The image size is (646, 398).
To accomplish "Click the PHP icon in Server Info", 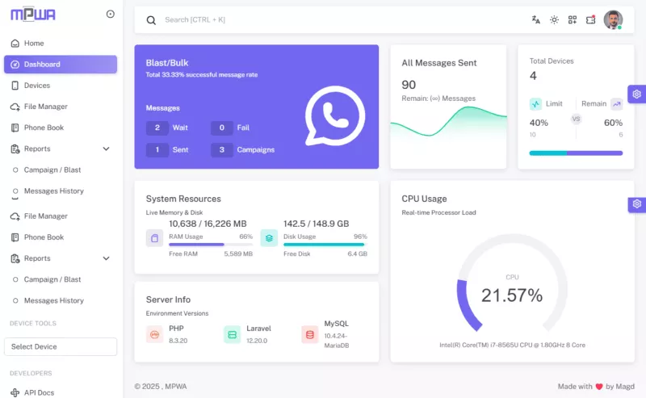I will (155, 334).
